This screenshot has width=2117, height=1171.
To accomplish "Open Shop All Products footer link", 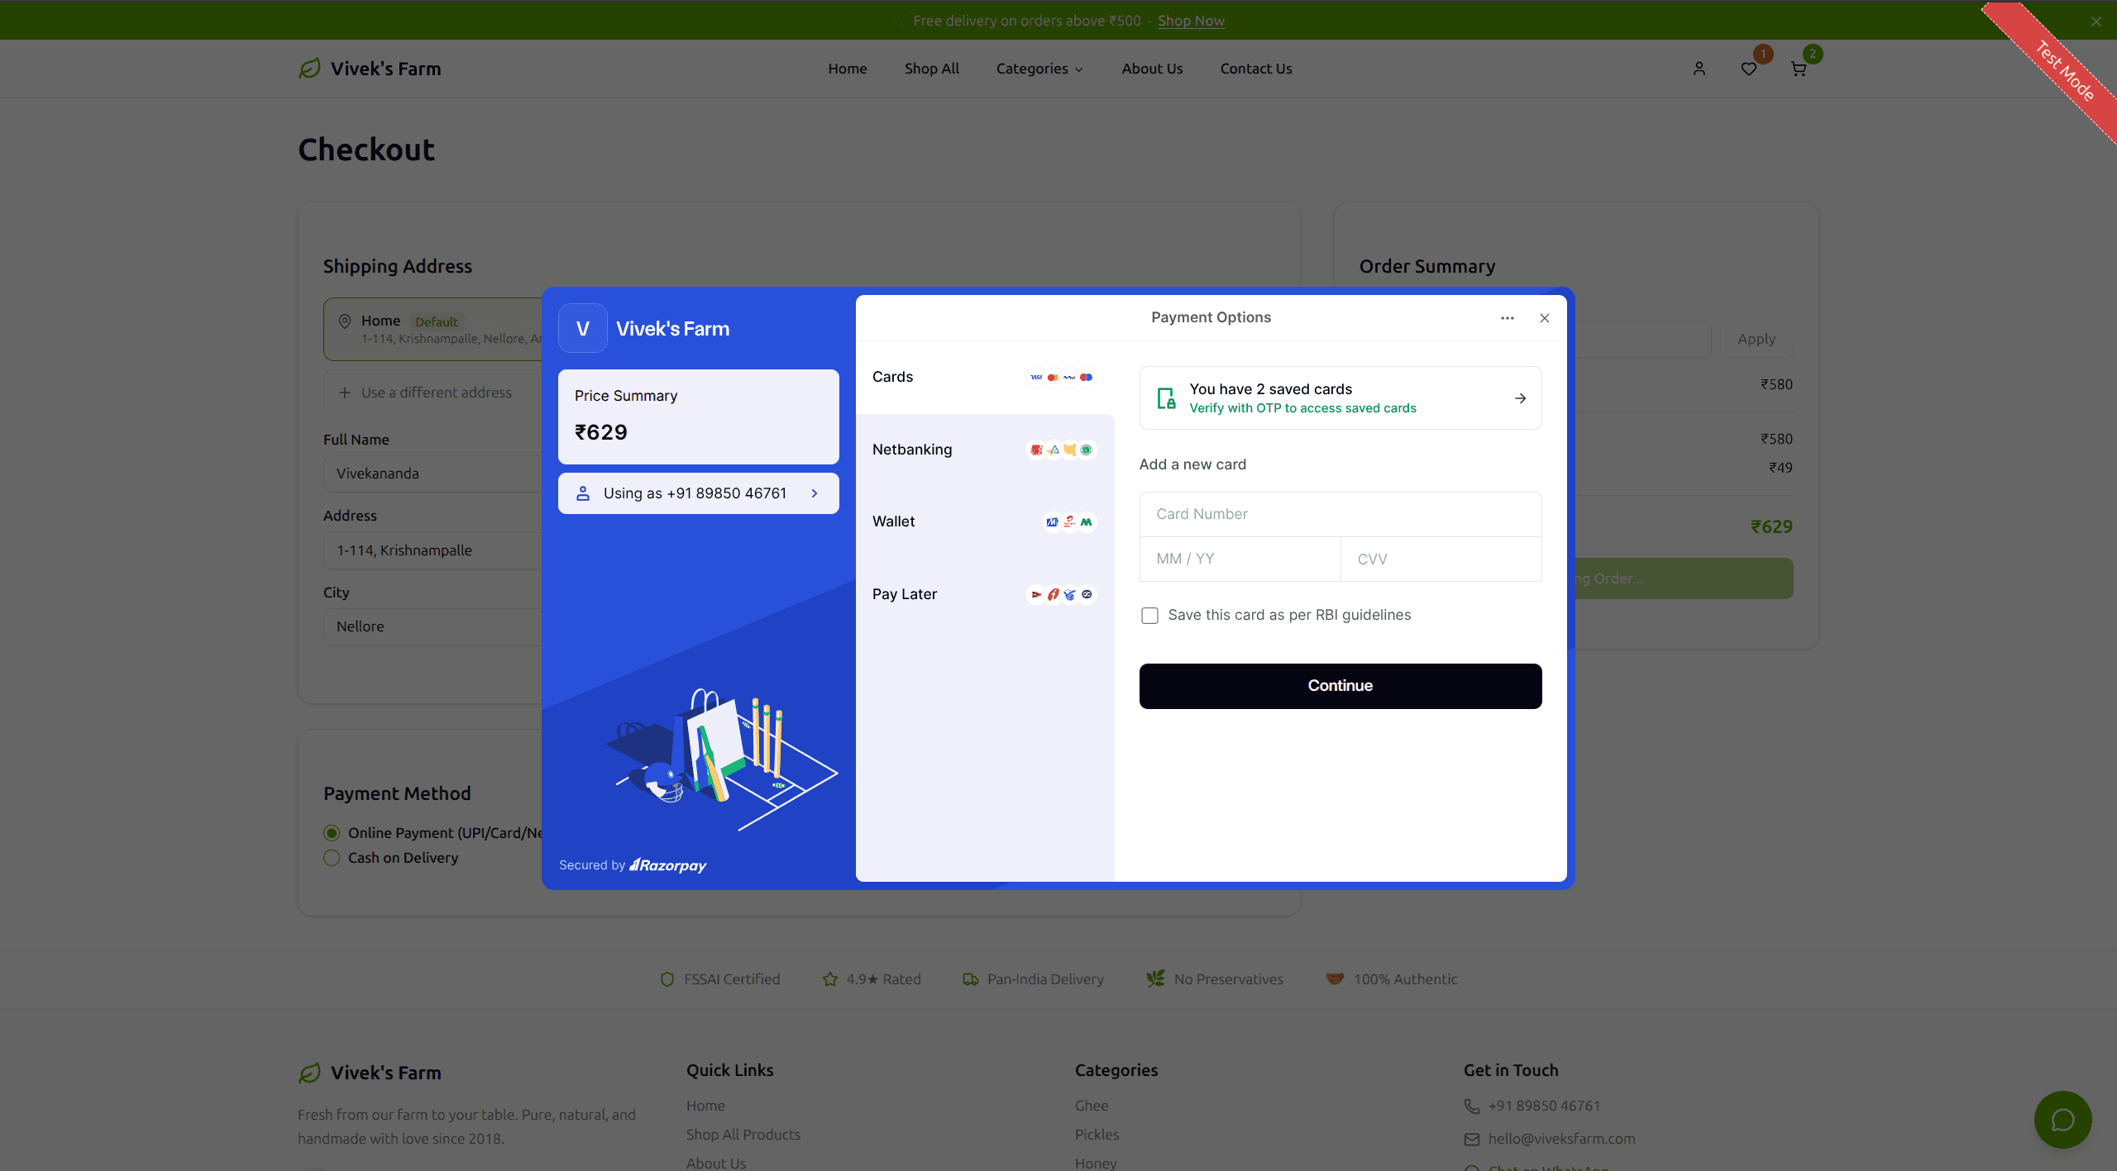I will coord(743,1135).
